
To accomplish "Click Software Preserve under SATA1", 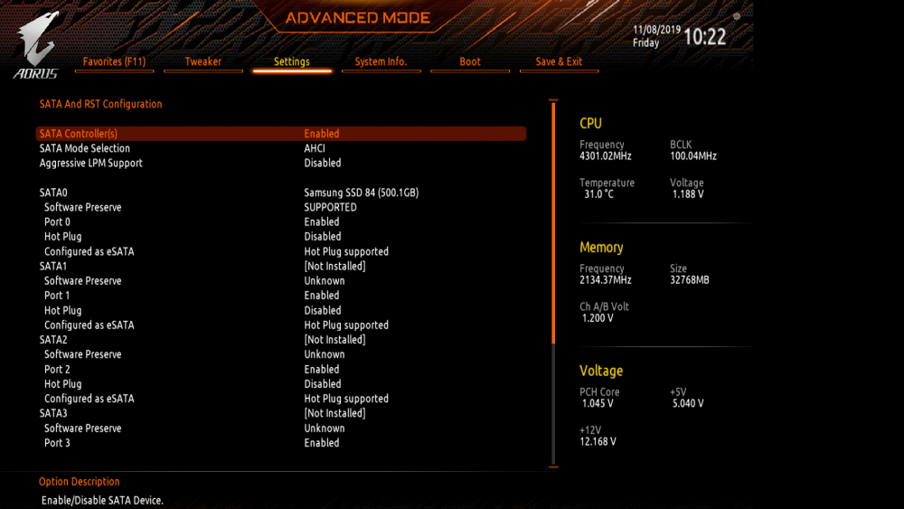I will (83, 281).
